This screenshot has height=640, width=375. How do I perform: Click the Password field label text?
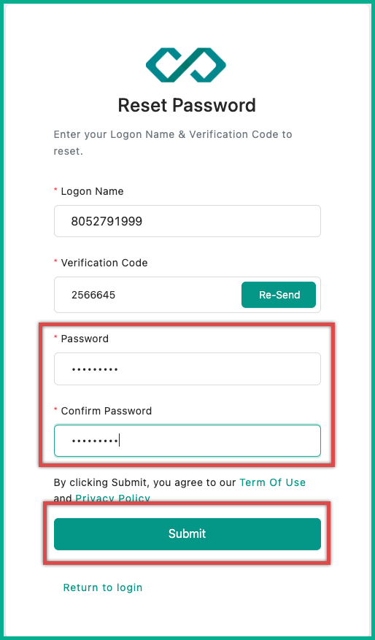(x=85, y=339)
